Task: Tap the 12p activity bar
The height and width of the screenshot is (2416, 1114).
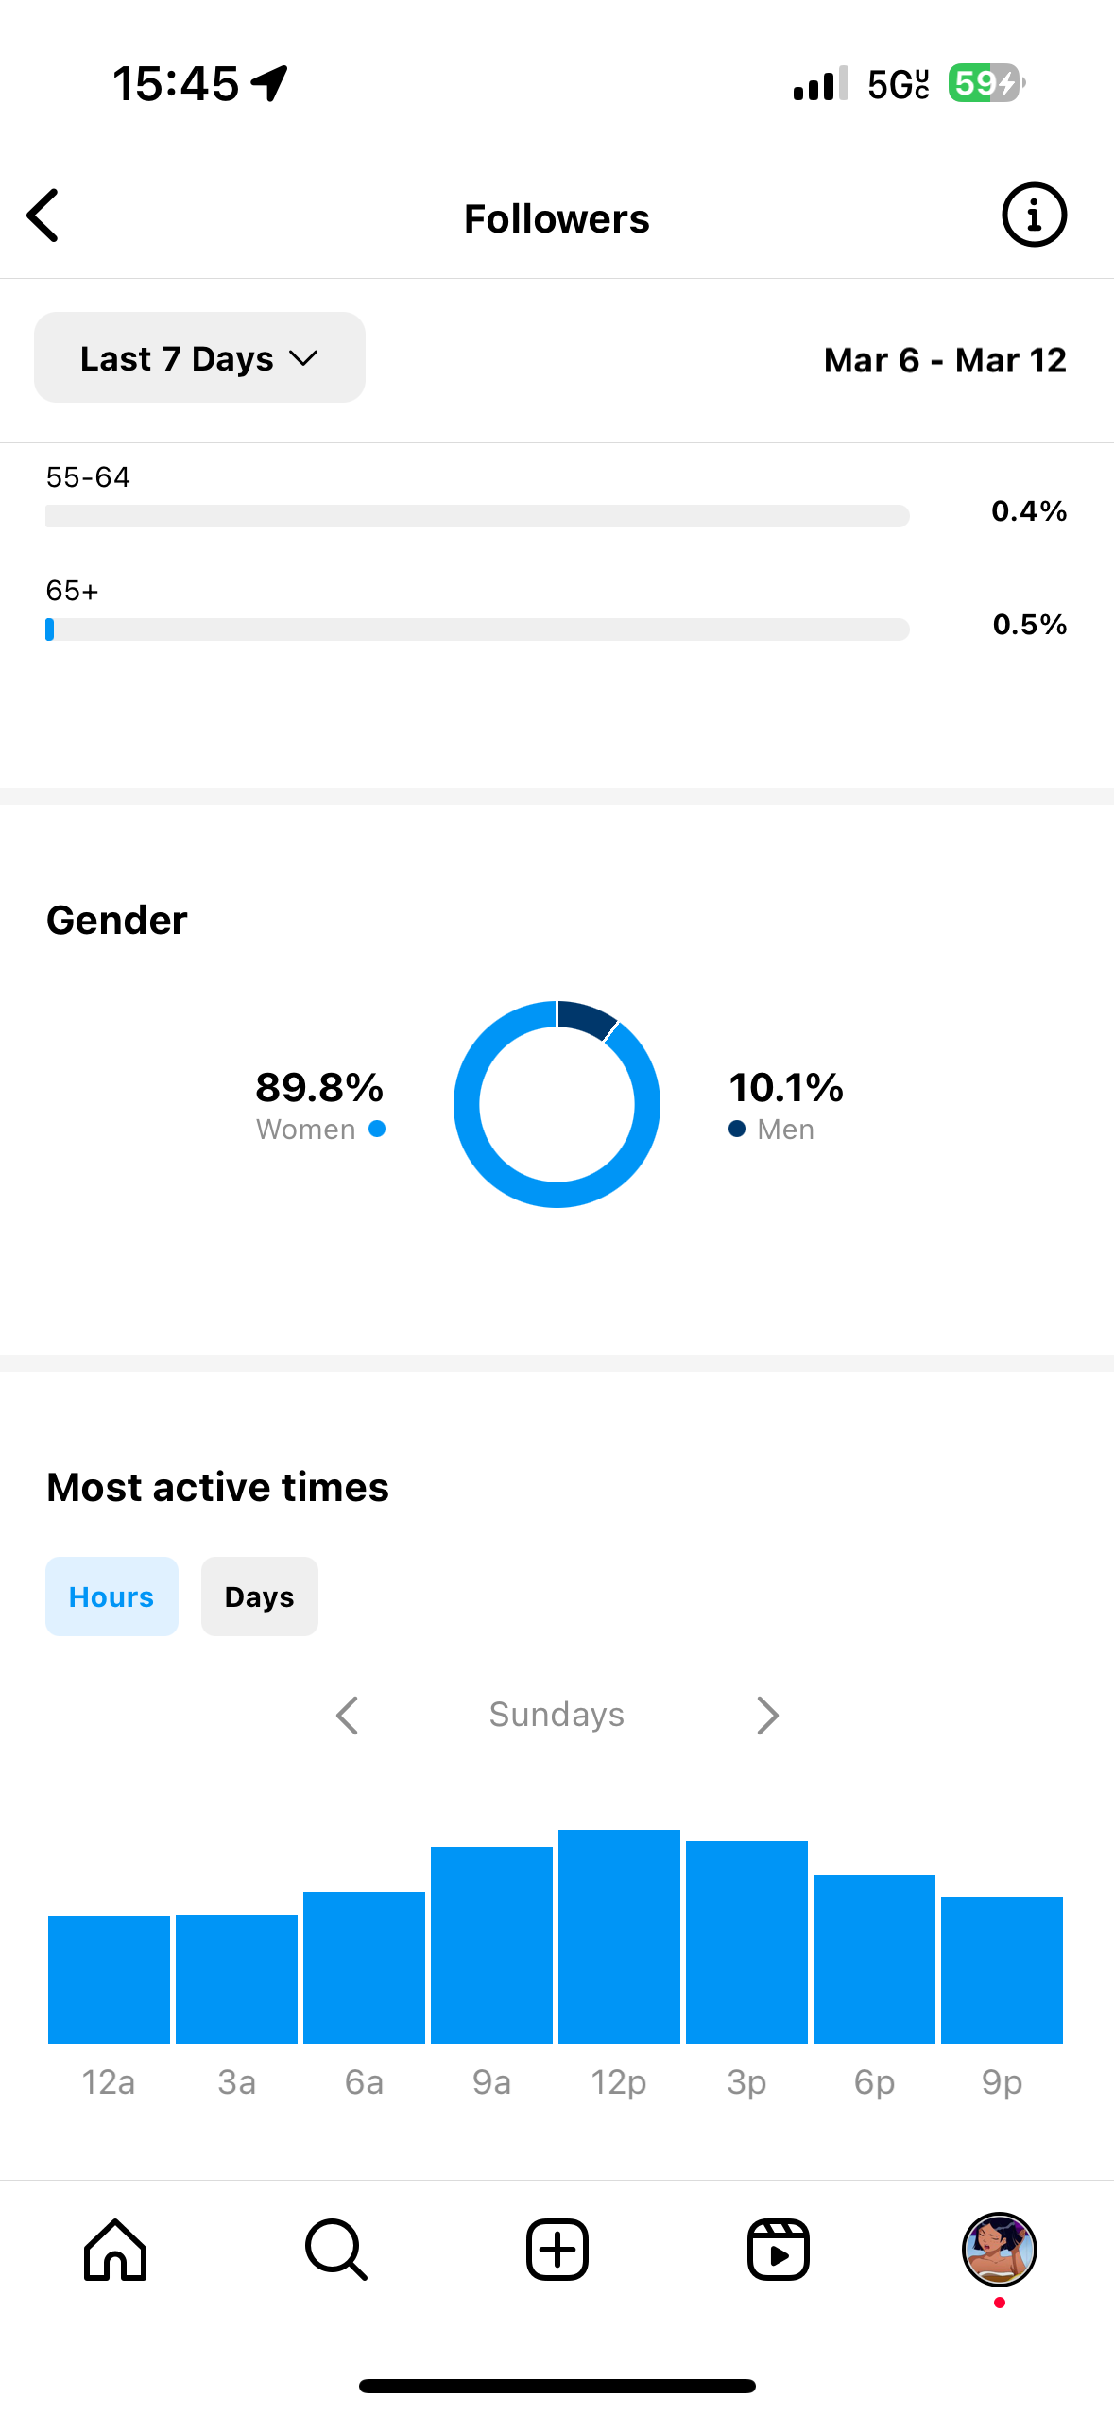Action: pos(619,1937)
